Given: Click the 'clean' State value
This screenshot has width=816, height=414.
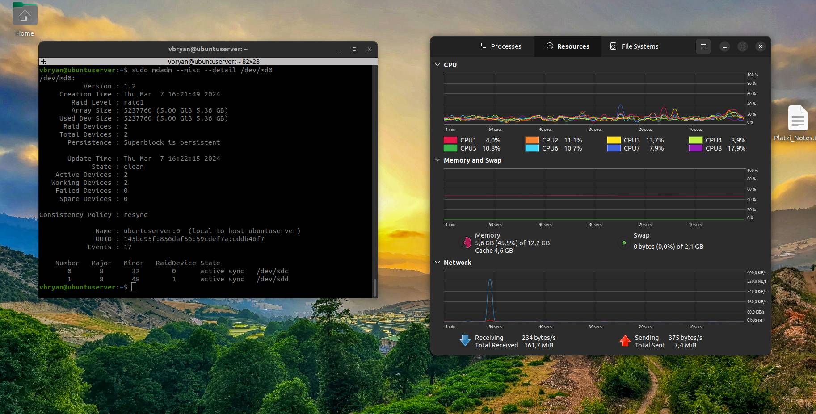Looking at the screenshot, I should (x=134, y=167).
